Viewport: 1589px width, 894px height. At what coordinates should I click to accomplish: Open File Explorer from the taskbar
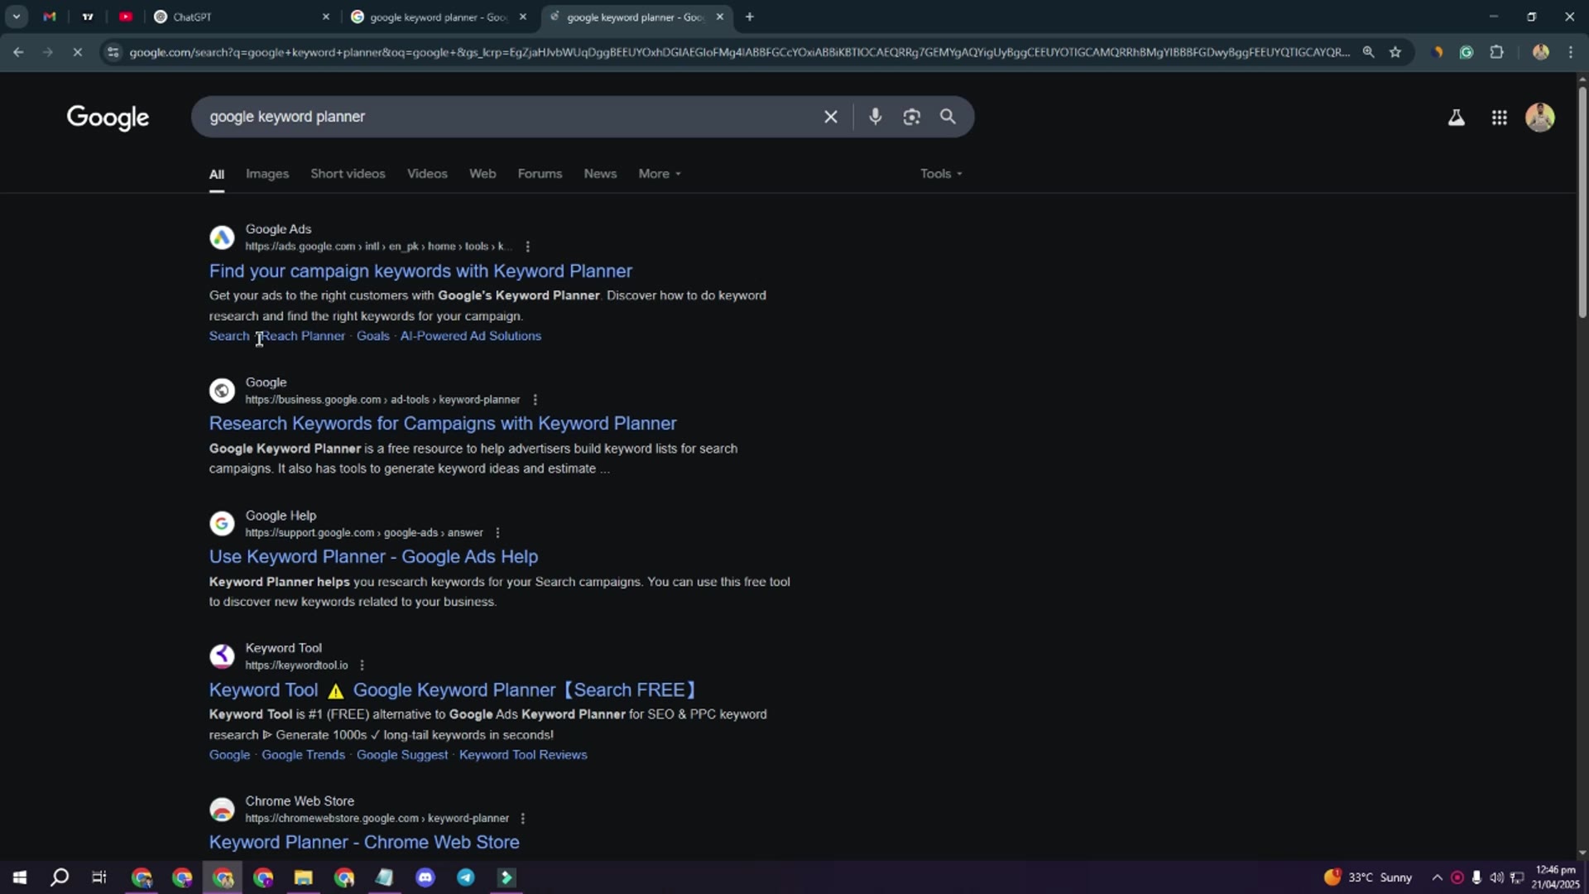[x=303, y=877]
